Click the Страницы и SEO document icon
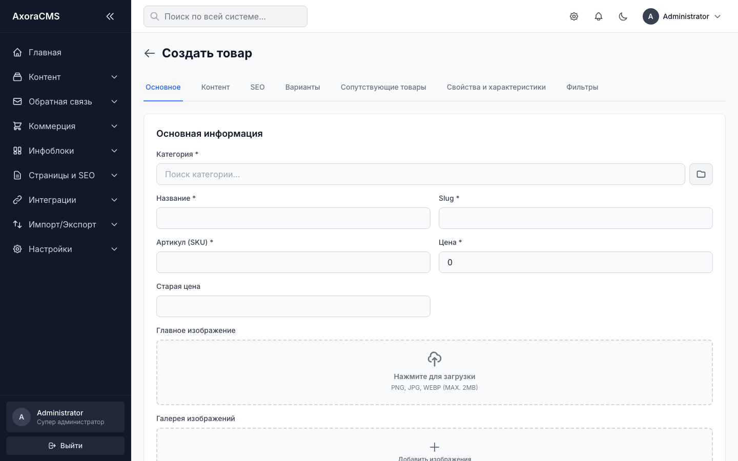The height and width of the screenshot is (461, 738). coord(17,175)
